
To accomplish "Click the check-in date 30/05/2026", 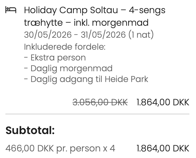I will tap(48, 35).
